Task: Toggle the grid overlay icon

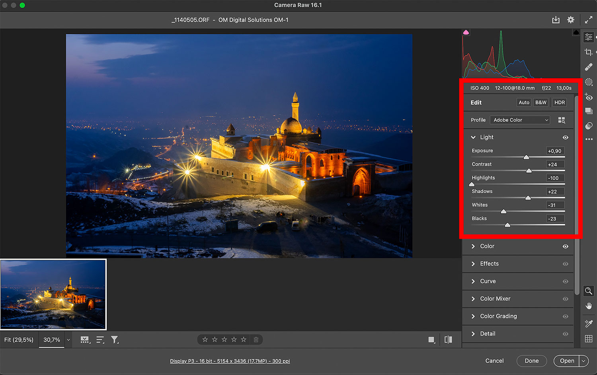Action: (589, 339)
